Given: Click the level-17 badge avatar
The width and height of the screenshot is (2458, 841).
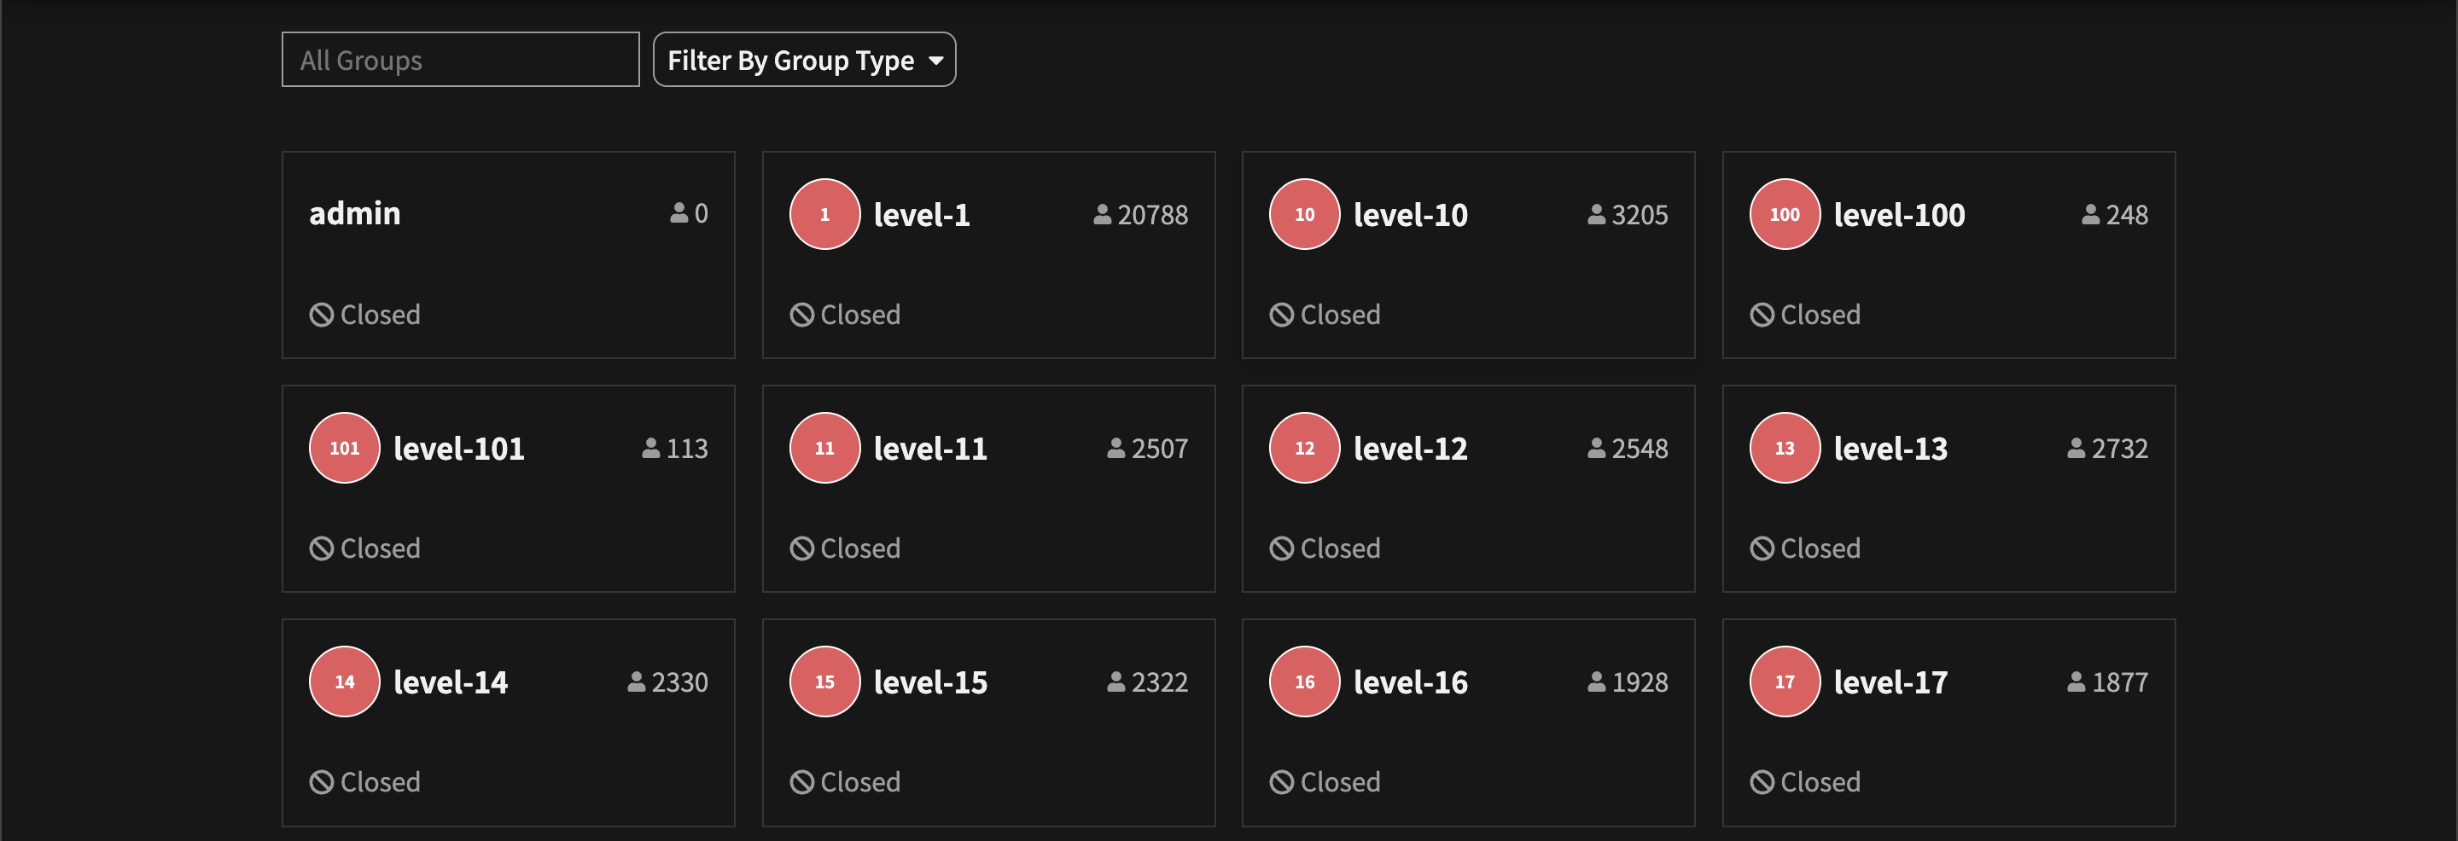Looking at the screenshot, I should 1785,681.
